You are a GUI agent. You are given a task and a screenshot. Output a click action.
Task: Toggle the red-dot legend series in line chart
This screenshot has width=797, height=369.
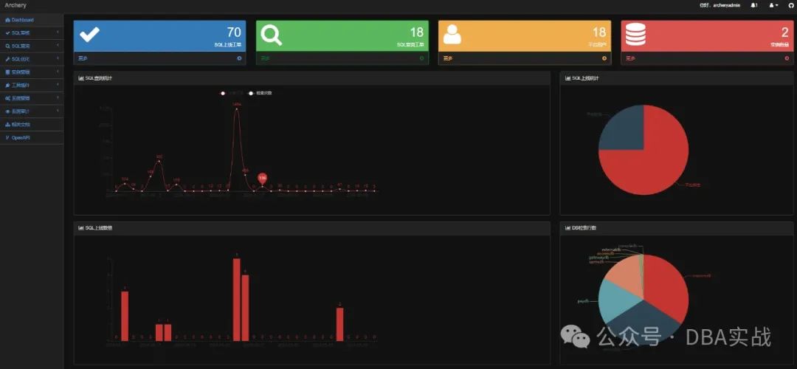[232, 93]
